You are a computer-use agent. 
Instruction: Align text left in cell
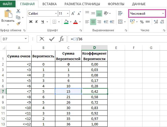[x=87, y=22]
